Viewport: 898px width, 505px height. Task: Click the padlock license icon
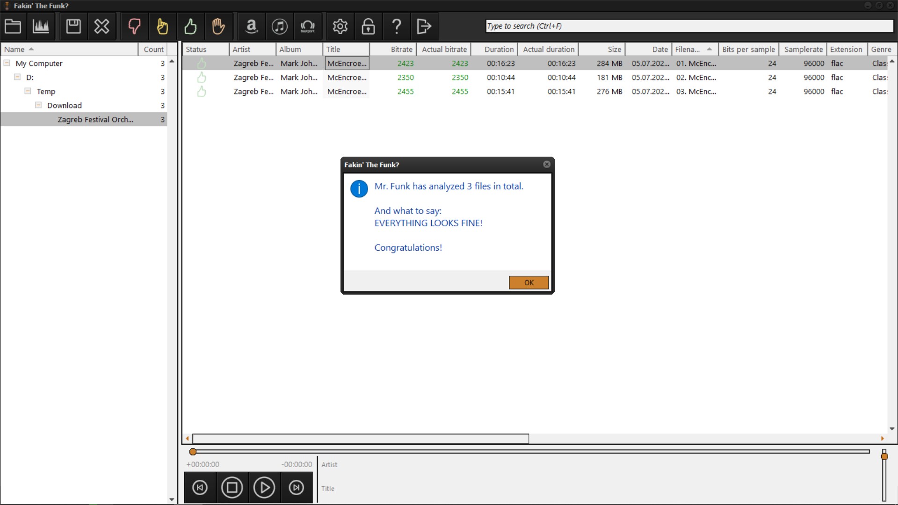[368, 27]
